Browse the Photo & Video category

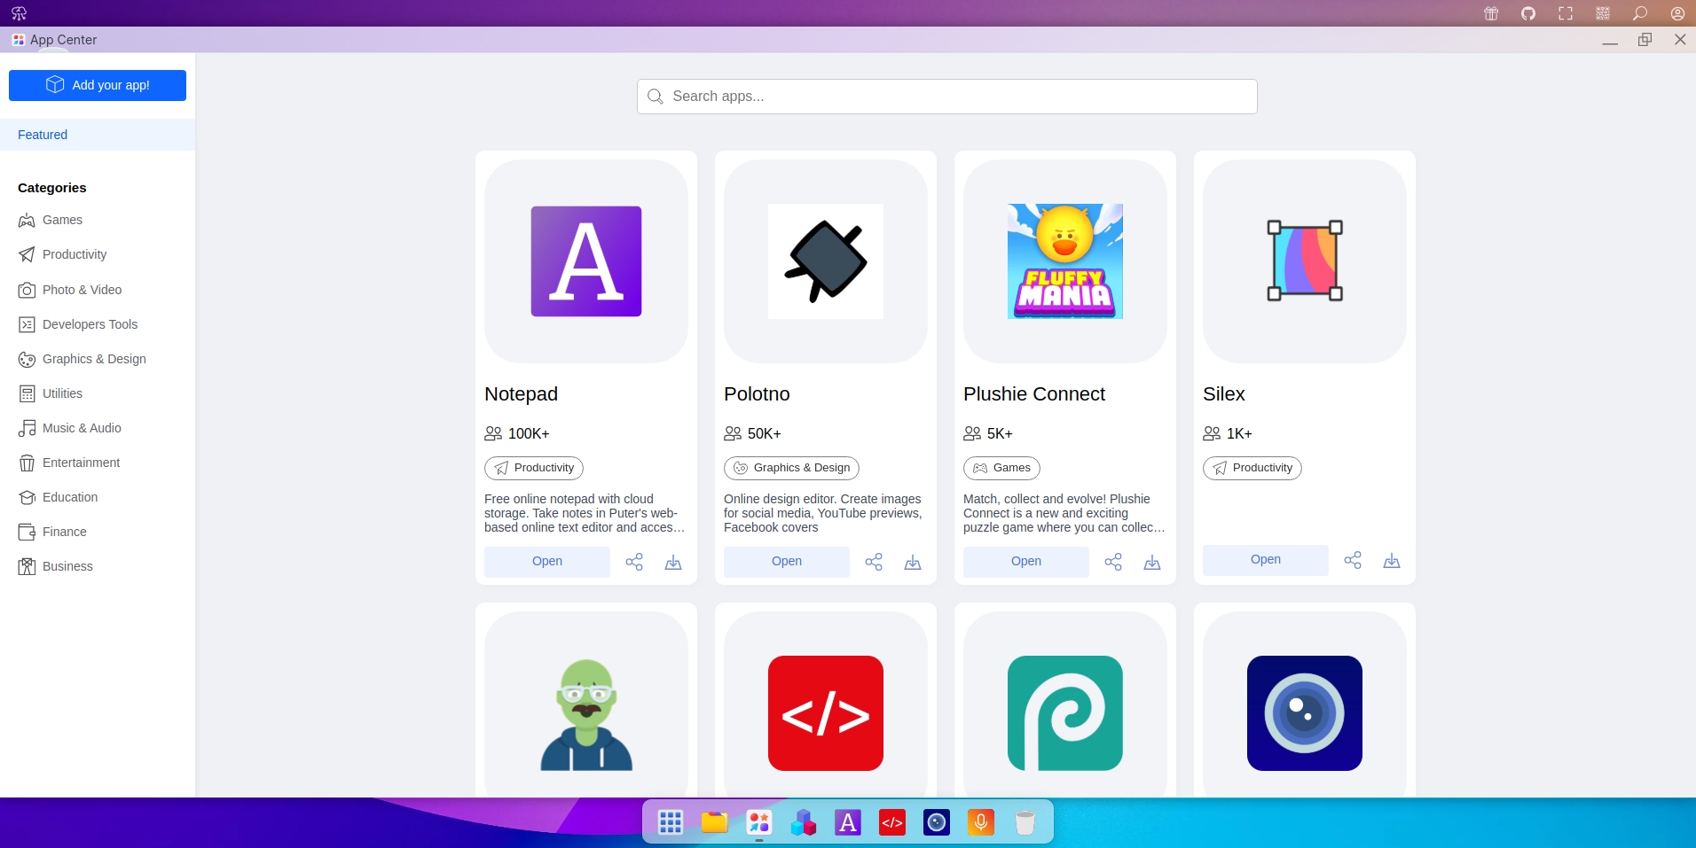98,290
